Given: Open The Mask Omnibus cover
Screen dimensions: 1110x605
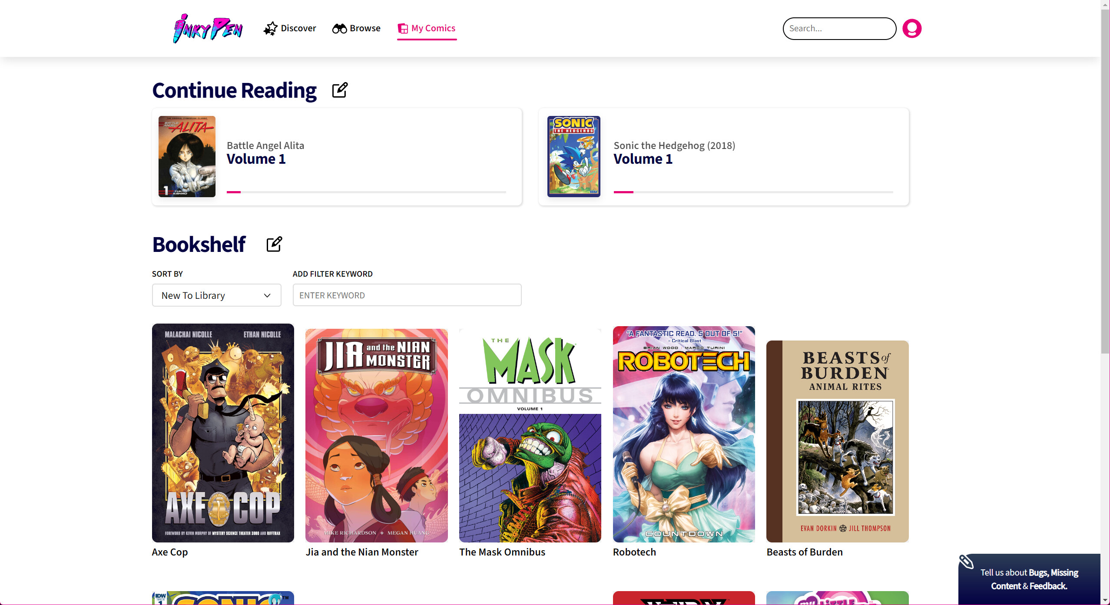Looking at the screenshot, I should tap(530, 436).
